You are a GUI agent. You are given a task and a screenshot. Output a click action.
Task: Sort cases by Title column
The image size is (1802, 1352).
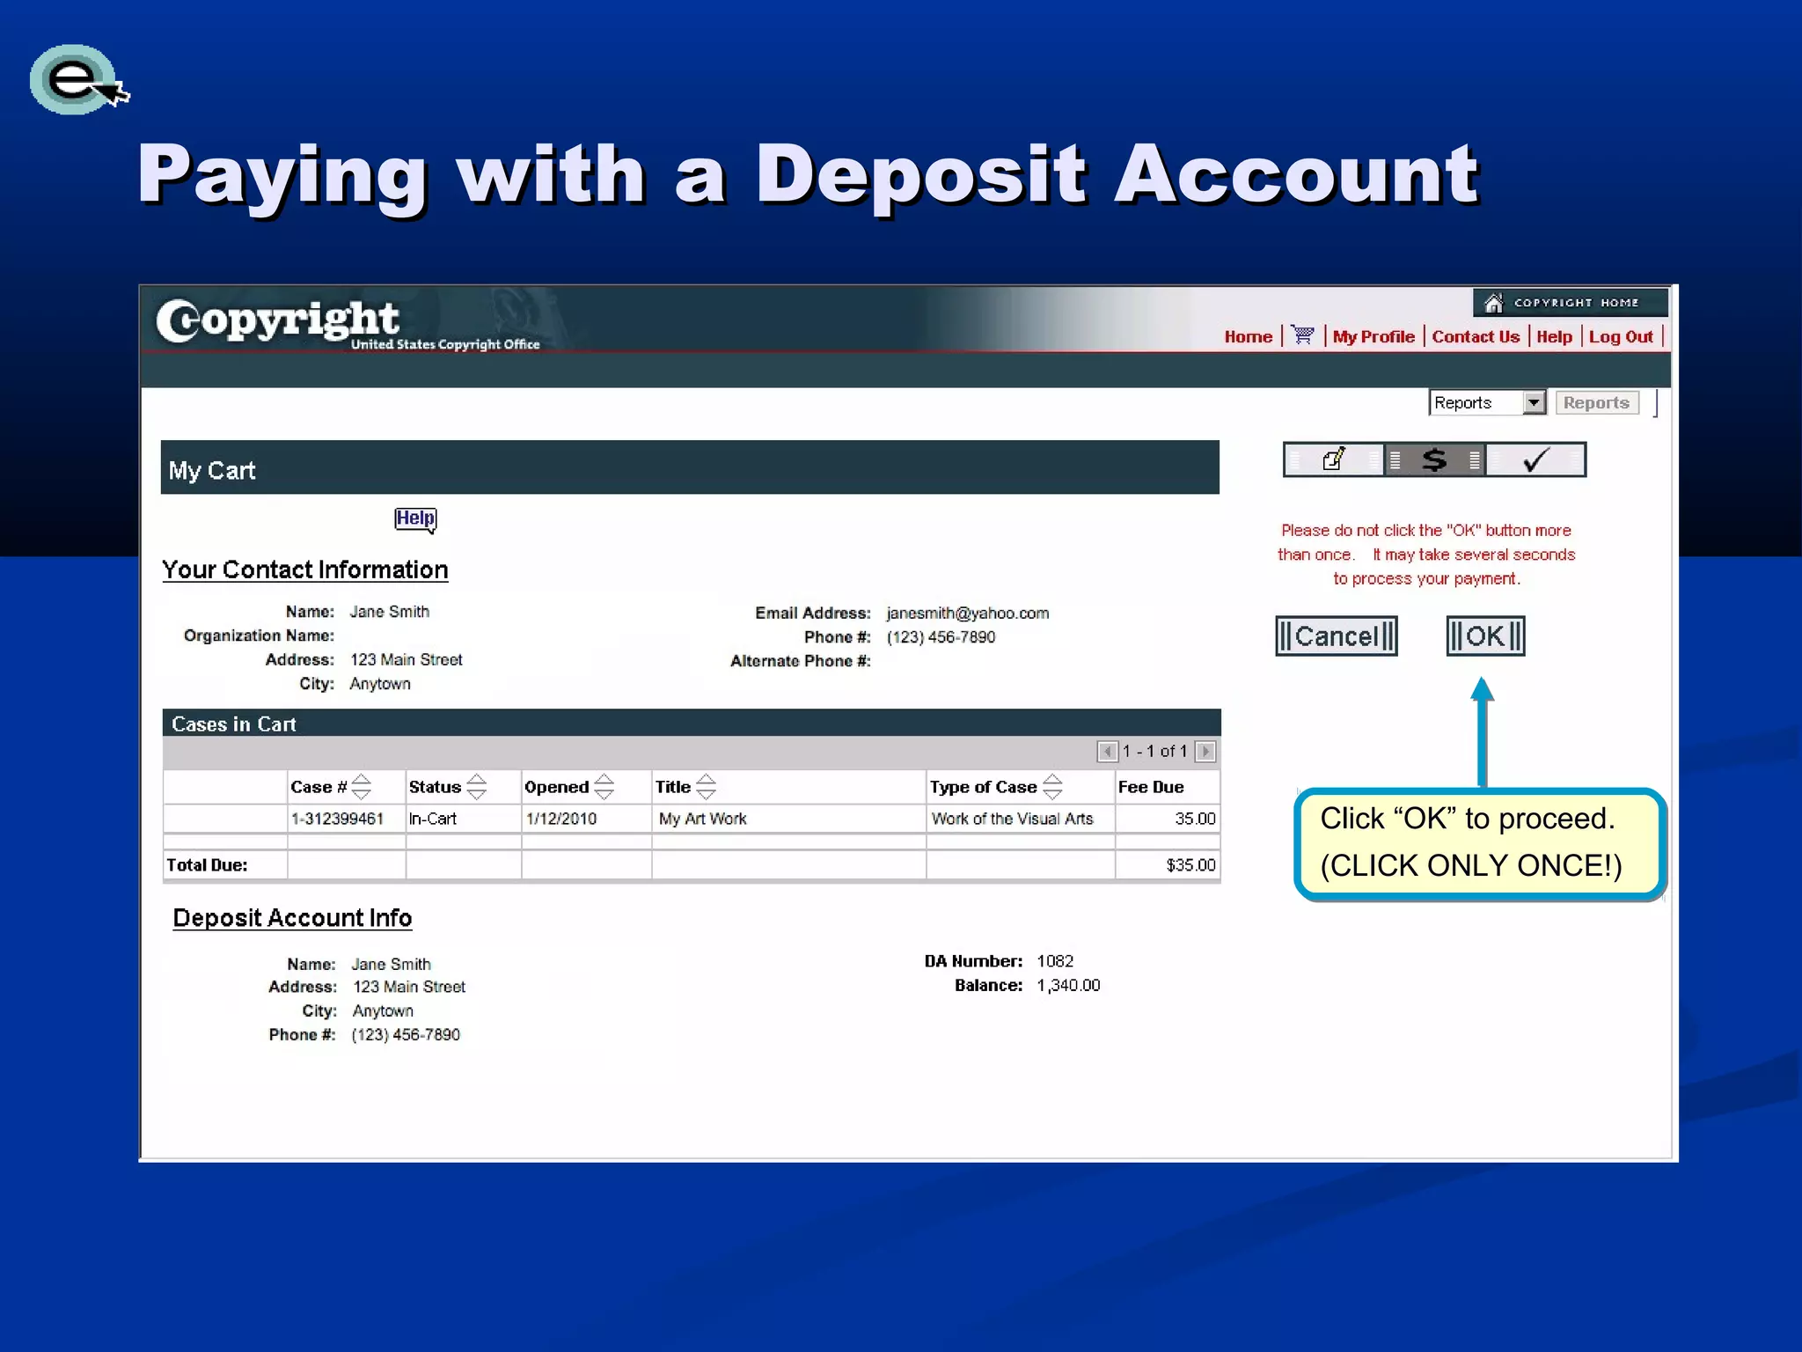coord(706,786)
